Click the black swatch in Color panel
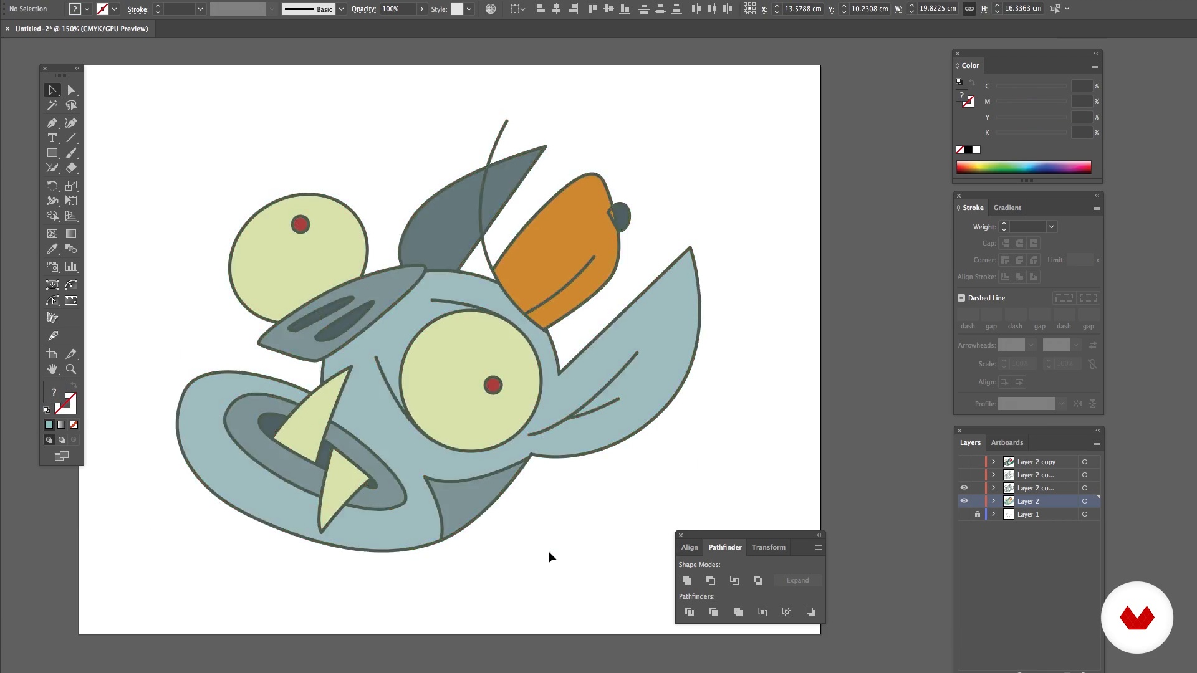Viewport: 1197px width, 673px height. pyautogui.click(x=968, y=150)
